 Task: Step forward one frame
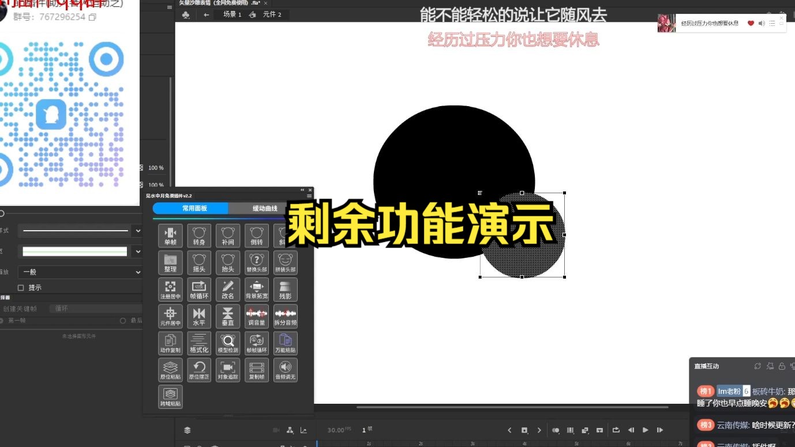click(660, 430)
